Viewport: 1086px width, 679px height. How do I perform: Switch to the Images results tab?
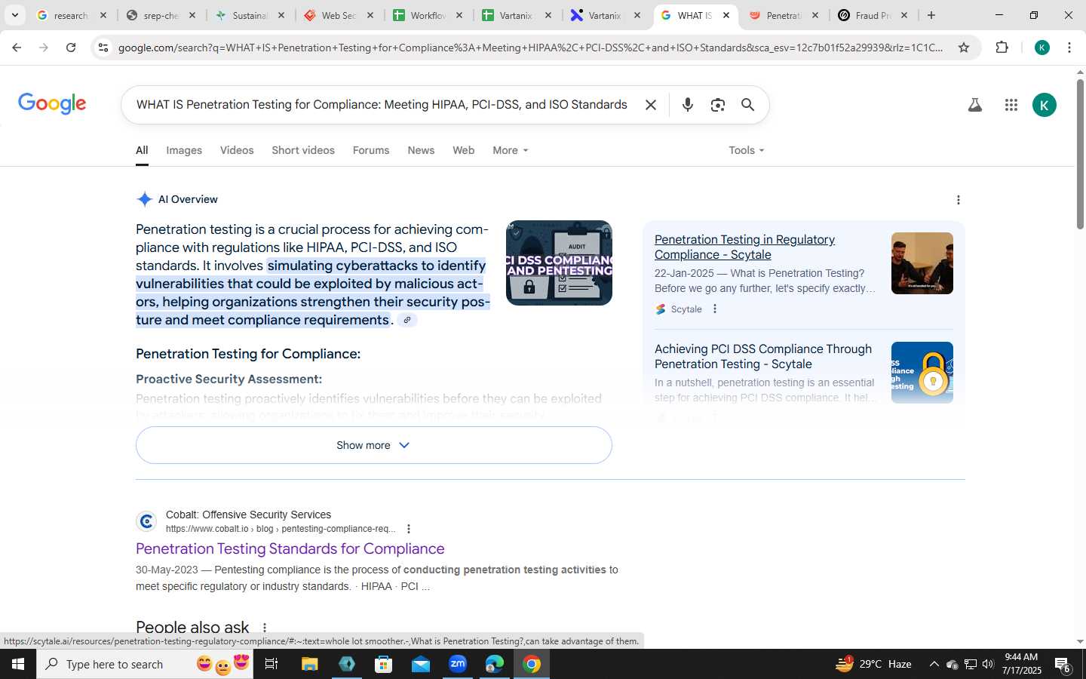point(184,150)
